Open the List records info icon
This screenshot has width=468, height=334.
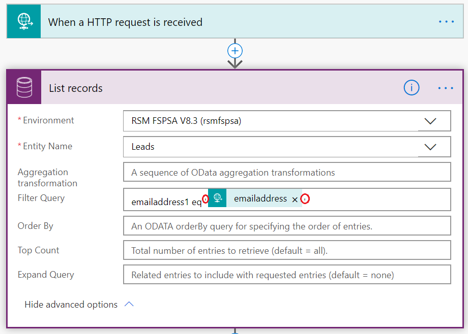(x=411, y=88)
